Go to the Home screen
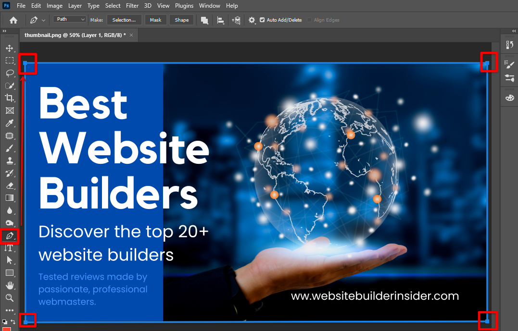 click(13, 20)
